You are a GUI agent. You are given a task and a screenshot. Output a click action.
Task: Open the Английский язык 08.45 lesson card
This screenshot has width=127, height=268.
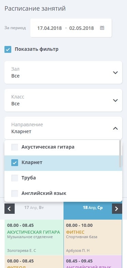pyautogui.click(x=93, y=262)
